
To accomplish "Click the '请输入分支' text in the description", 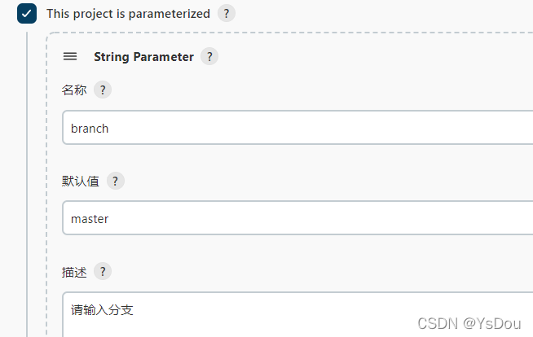I will tap(102, 309).
